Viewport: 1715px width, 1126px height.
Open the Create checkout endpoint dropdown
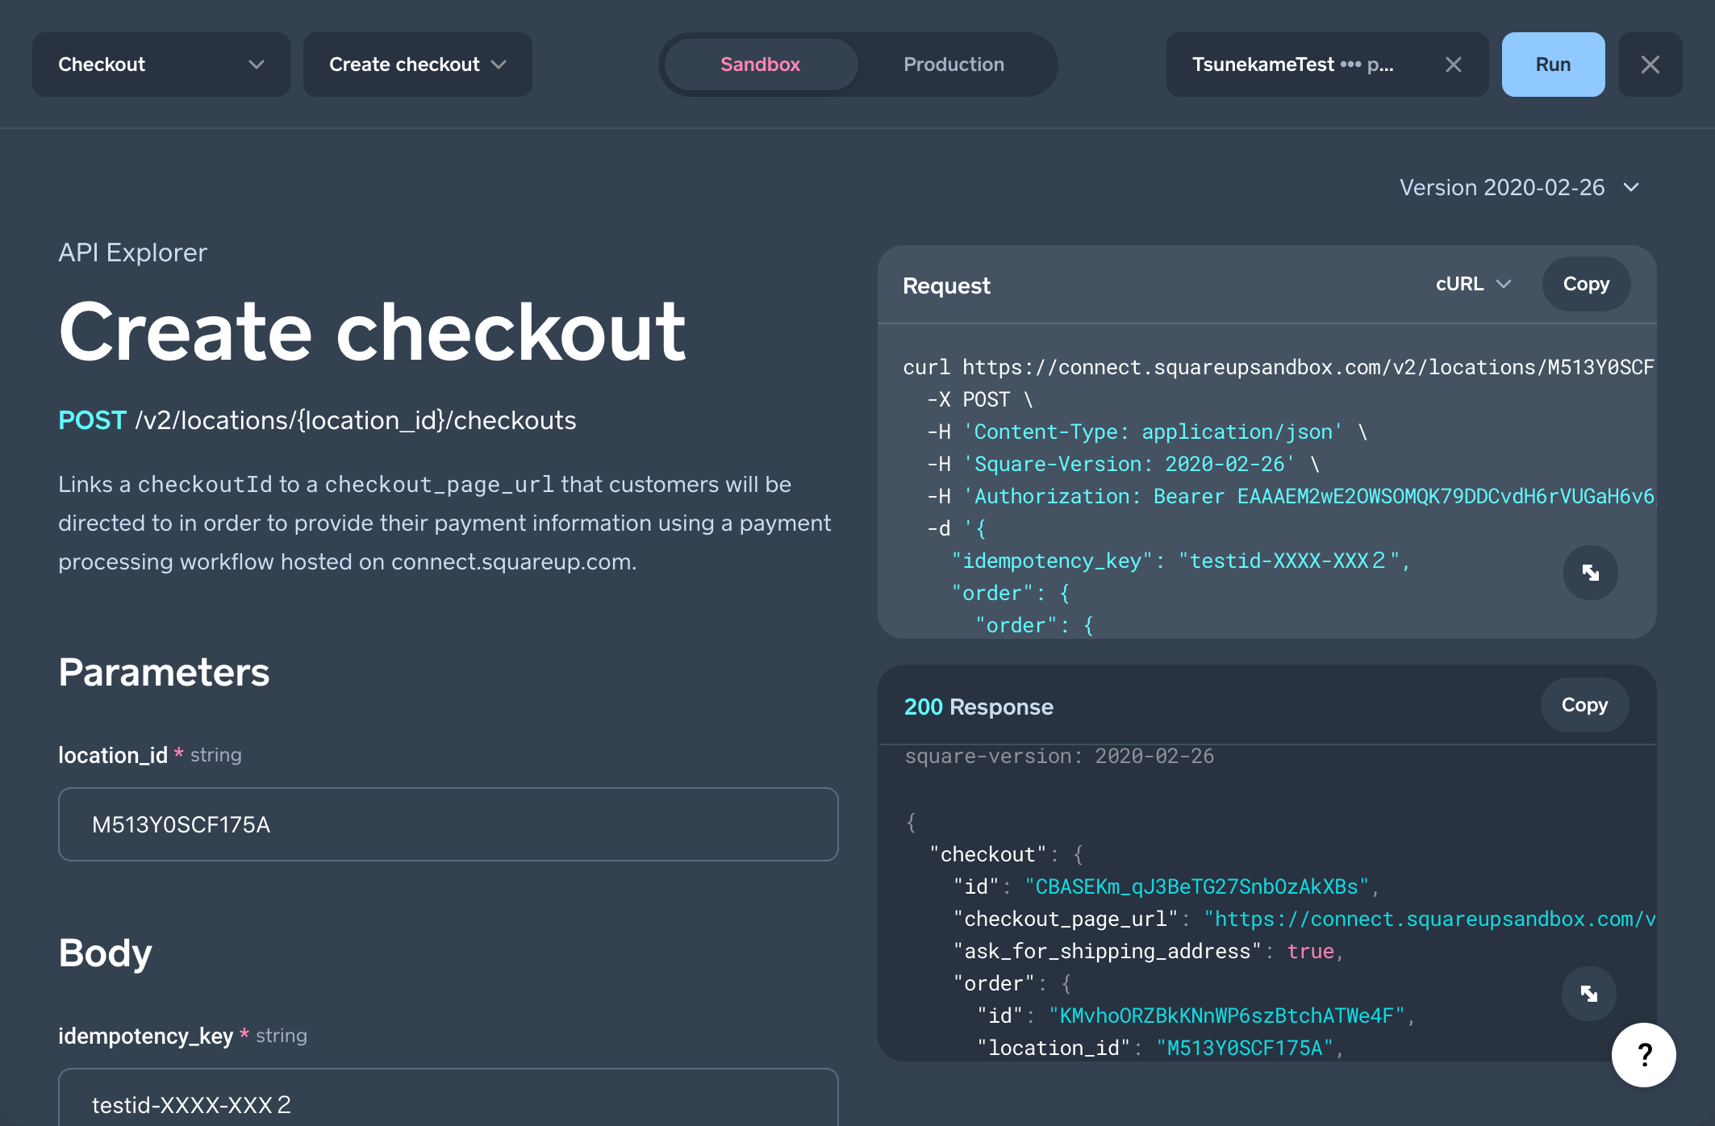pos(417,65)
